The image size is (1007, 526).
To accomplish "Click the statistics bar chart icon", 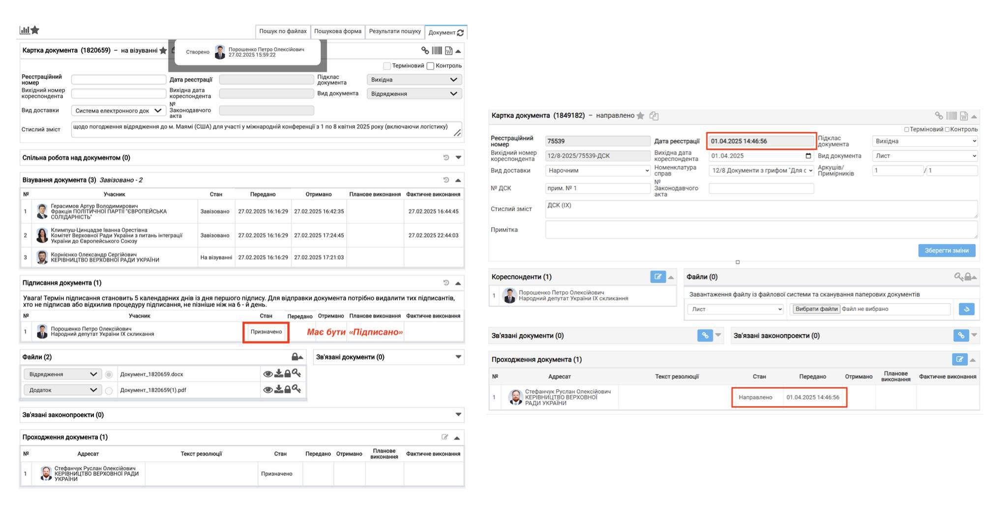I will pos(24,30).
